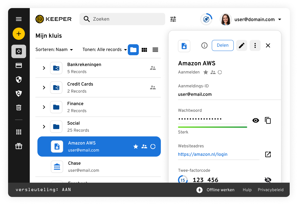Click rotation icon under Amazon AWS title
Viewport: 298px width, 205px height.
point(220,72)
